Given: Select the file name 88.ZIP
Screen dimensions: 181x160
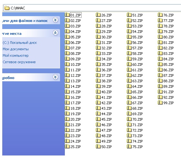Looking at the screenshot, I should pos(168,81).
